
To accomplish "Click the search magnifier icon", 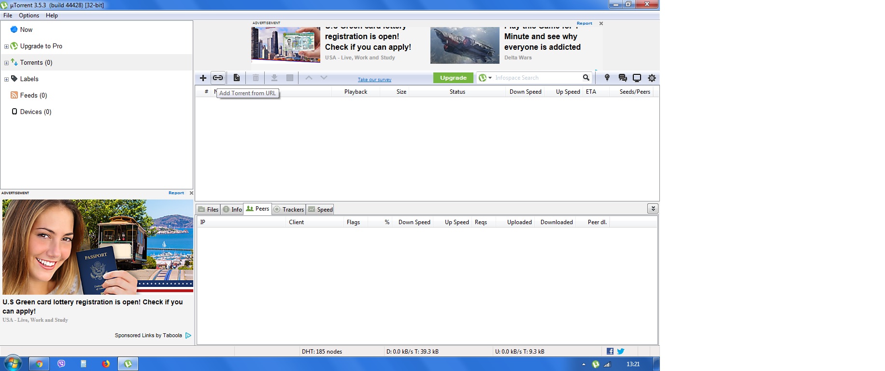I will pos(586,78).
